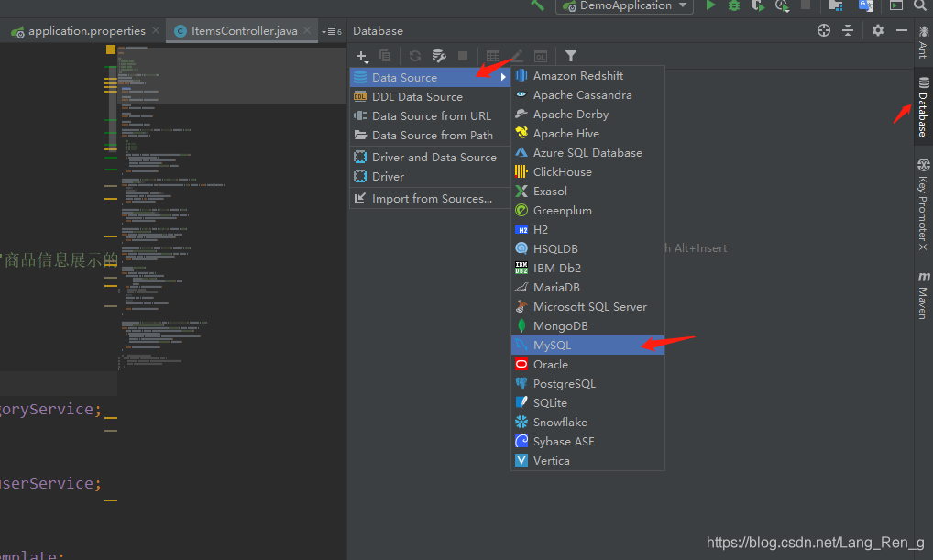The image size is (933, 560).
Task: Select Sybase ASE data source
Action: point(587,442)
